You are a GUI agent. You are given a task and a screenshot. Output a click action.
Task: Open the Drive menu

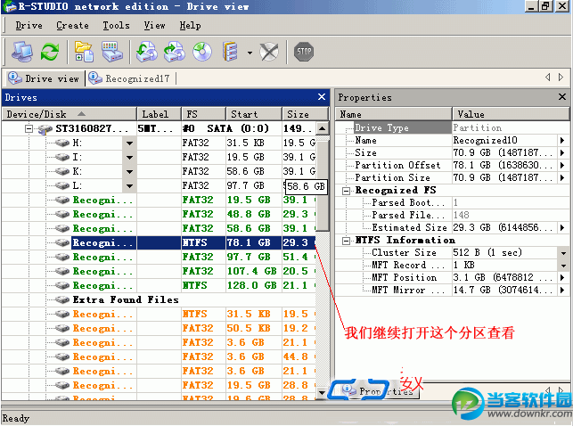[29, 26]
